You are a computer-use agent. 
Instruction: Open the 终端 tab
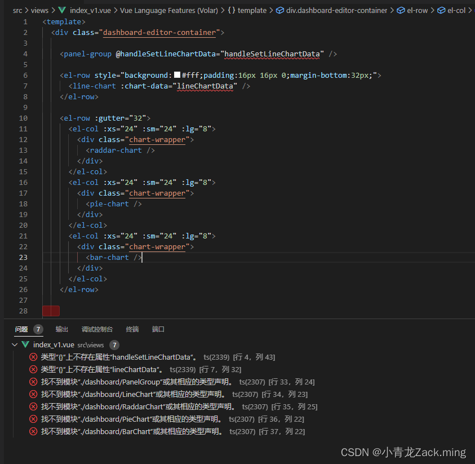coord(131,329)
